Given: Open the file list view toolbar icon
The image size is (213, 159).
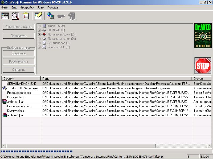Looking at the screenshot, I should 5,16.
